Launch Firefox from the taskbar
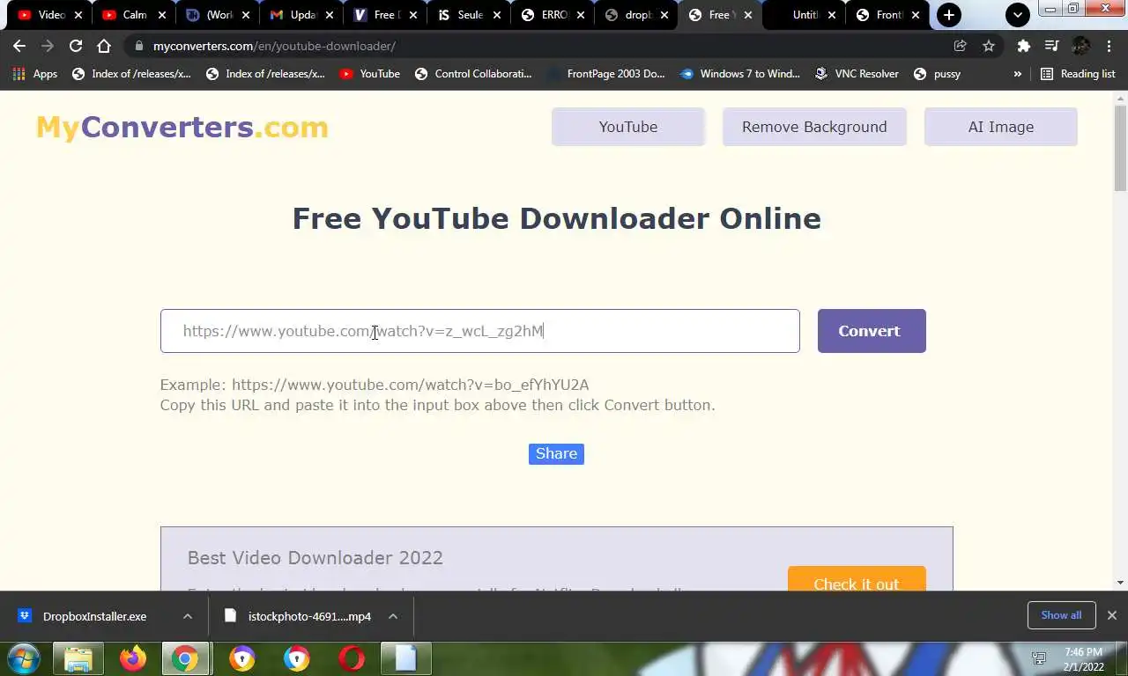 (x=133, y=658)
